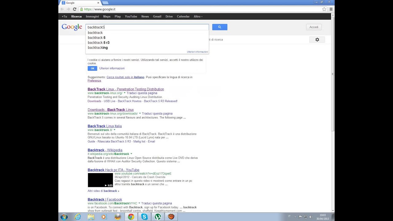393x221 pixels.
Task: Click volume speaker tray icon
Action: tap(310, 217)
